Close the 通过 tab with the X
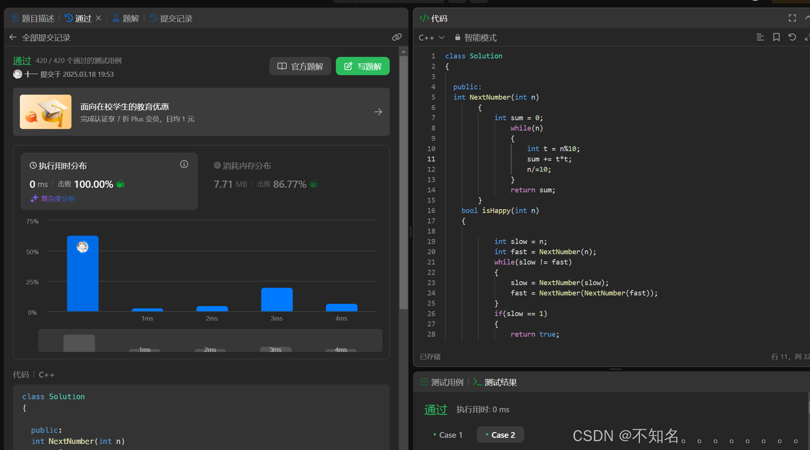This screenshot has width=810, height=450. [x=99, y=18]
